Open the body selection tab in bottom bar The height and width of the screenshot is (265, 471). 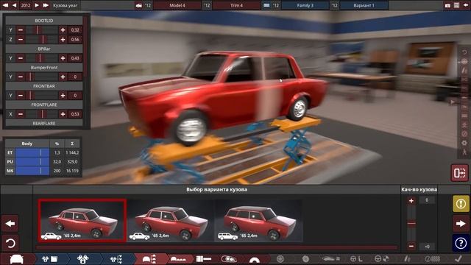coord(149,259)
